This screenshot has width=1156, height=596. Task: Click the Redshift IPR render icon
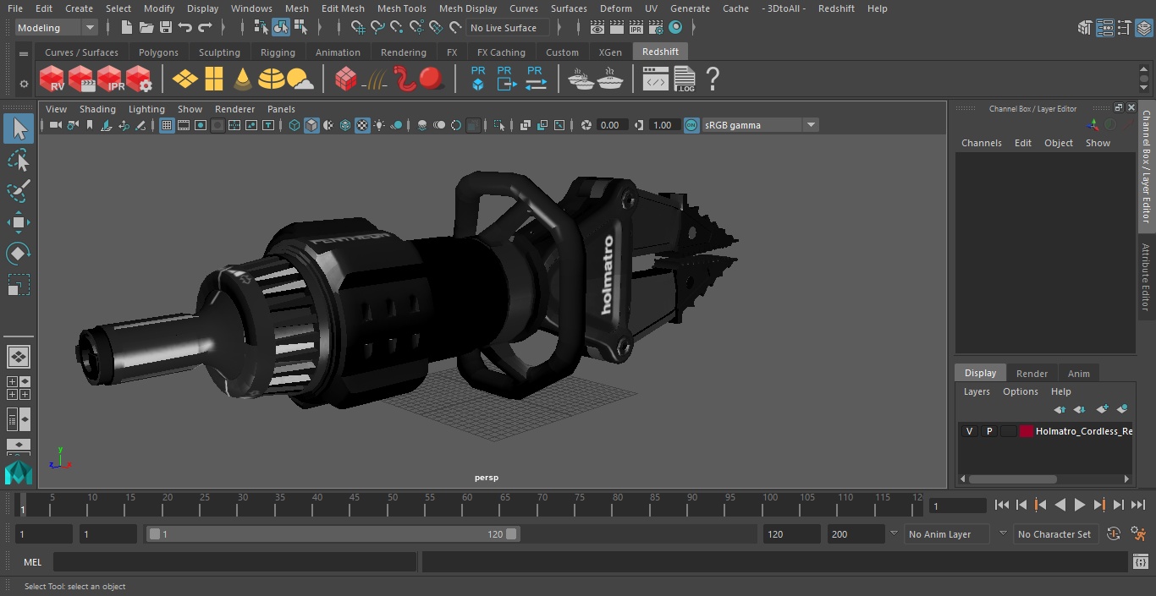(x=110, y=79)
